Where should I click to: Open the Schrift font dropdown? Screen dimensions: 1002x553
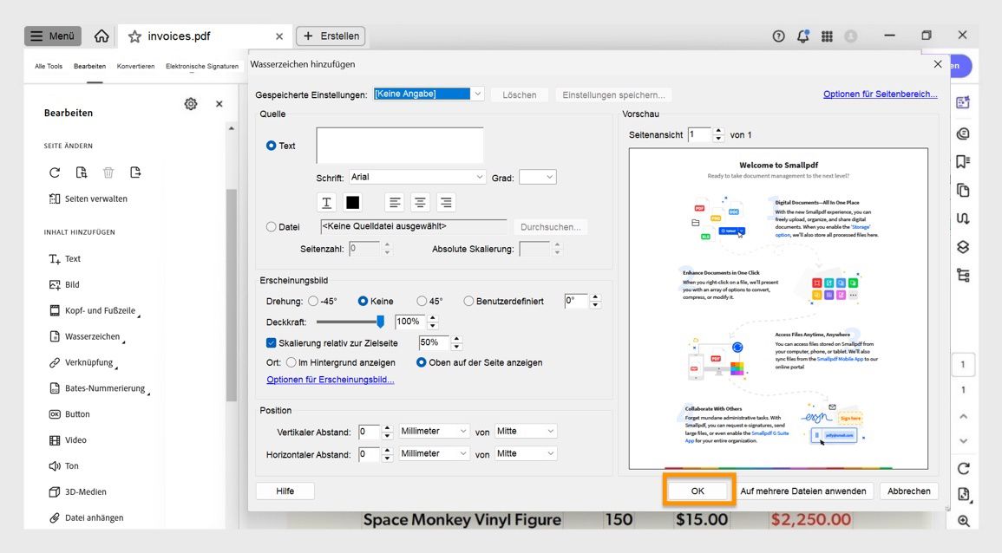point(416,177)
